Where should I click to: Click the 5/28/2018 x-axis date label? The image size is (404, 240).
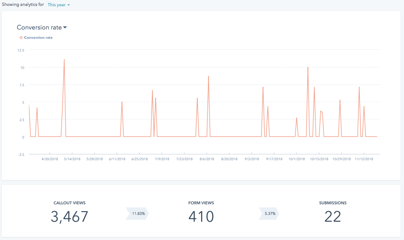95,159
